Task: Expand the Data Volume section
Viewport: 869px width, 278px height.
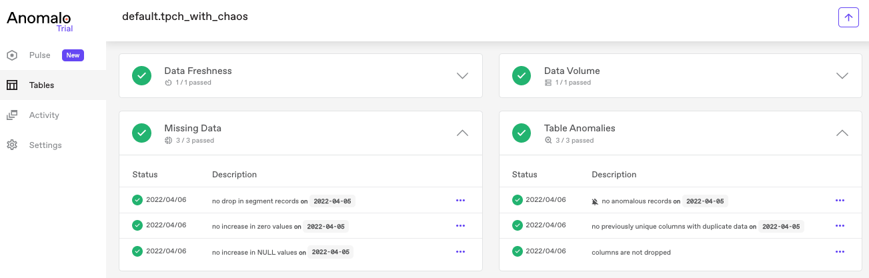Action: [842, 76]
